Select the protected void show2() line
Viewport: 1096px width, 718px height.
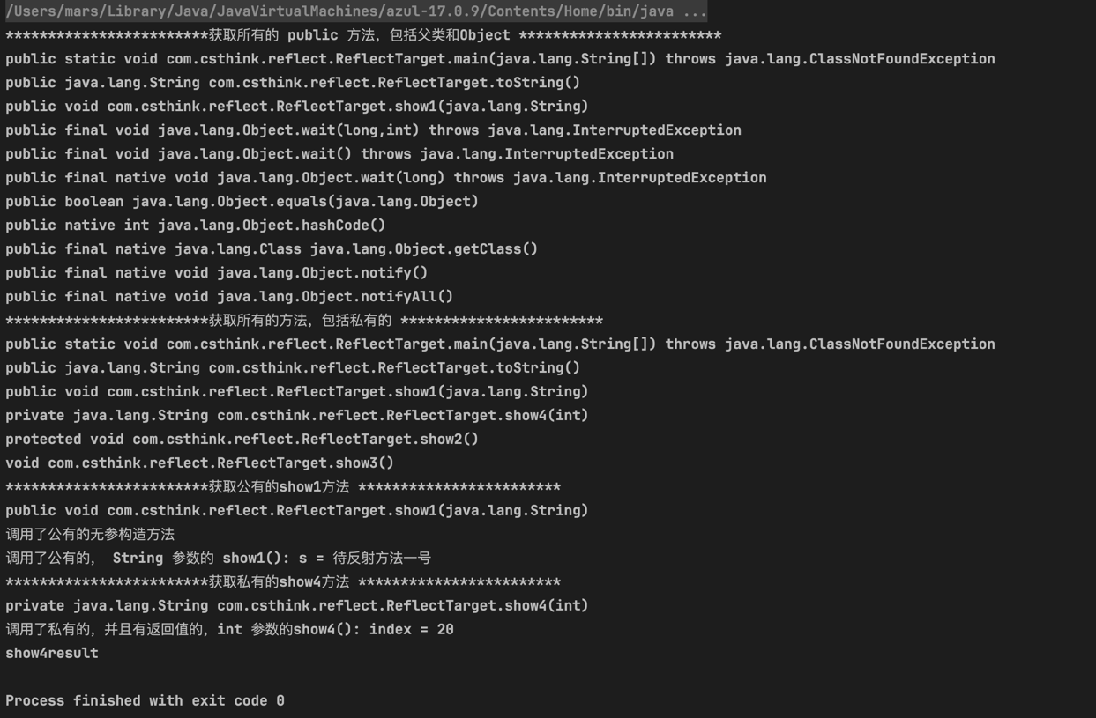pyautogui.click(x=242, y=440)
